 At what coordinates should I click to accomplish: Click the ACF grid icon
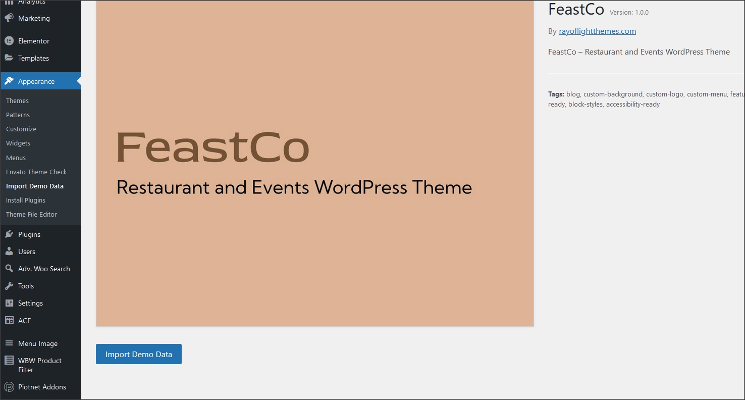pyautogui.click(x=9, y=320)
